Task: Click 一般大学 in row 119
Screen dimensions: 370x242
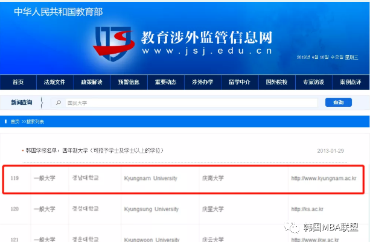Action: (x=44, y=178)
